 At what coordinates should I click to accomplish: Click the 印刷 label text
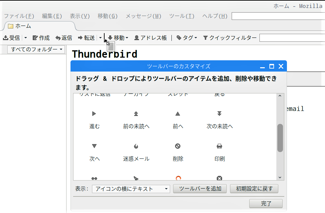click(220, 159)
